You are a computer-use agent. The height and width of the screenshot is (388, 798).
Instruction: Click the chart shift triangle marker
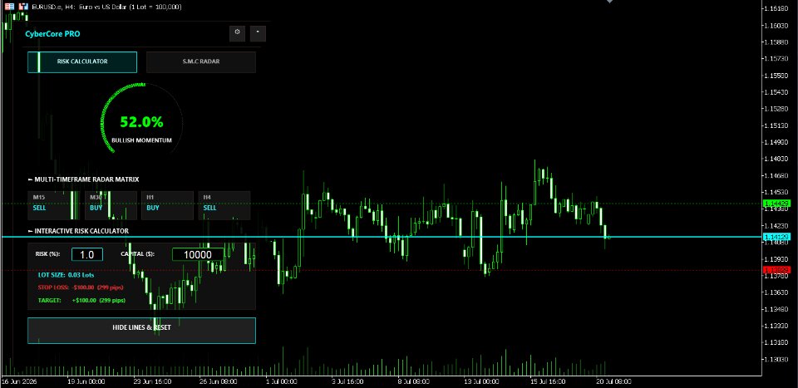[x=609, y=2]
